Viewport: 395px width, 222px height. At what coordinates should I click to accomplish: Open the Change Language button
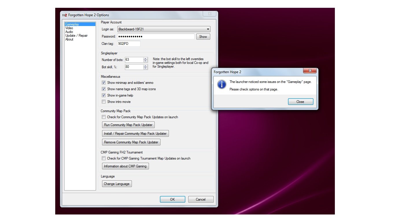tap(117, 184)
